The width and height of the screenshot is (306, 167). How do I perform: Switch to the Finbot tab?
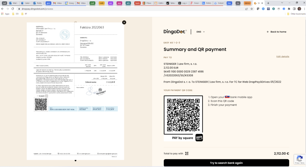tap(219, 3)
